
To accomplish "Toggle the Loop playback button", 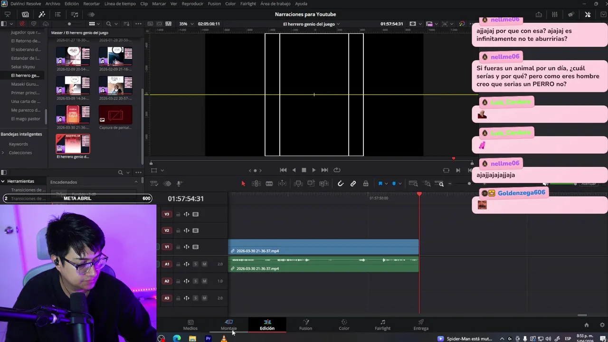I will tap(337, 170).
